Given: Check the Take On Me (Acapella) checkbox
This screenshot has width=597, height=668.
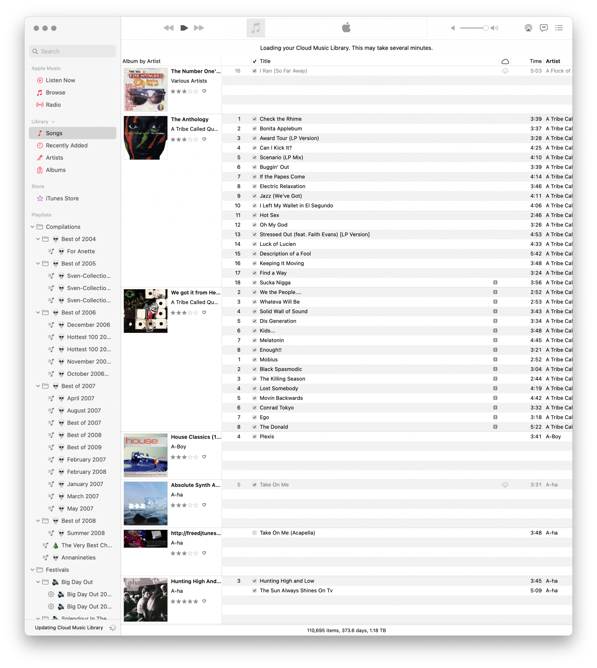Looking at the screenshot, I should coord(254,533).
